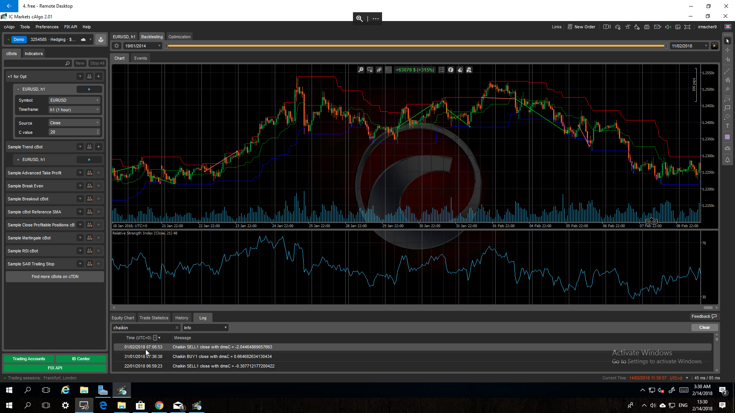The image size is (735, 413).
Task: Expand the Timeframe h1 (1 hour) dropdown
Action: tap(74, 110)
